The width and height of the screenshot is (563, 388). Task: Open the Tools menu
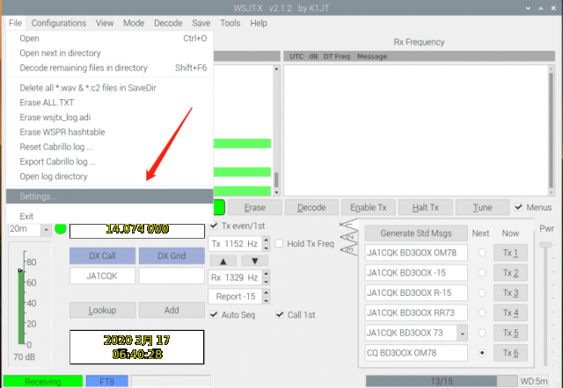tap(230, 24)
